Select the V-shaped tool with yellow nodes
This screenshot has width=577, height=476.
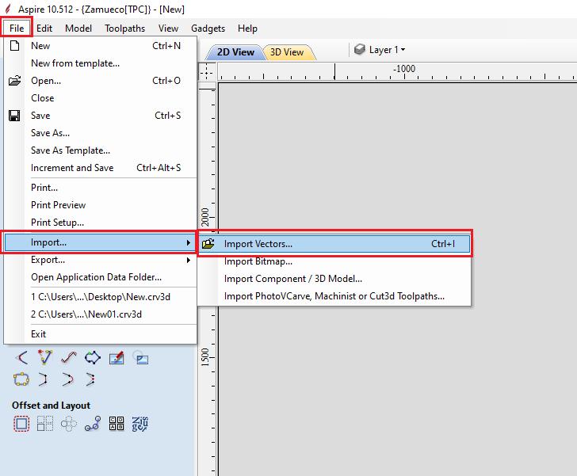point(45,357)
